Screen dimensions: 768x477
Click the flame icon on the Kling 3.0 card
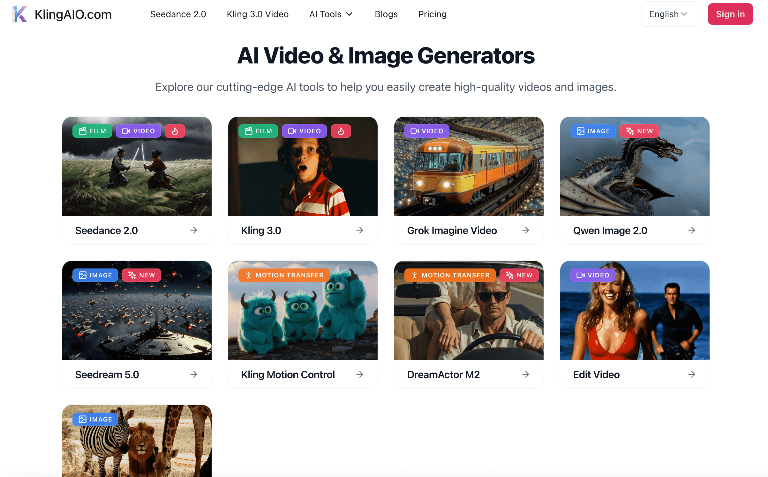point(341,131)
